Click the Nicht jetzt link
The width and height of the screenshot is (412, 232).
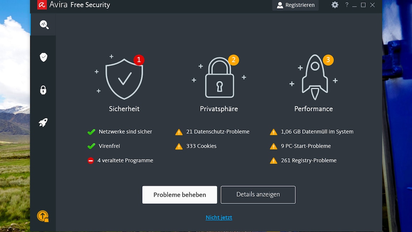(219, 217)
